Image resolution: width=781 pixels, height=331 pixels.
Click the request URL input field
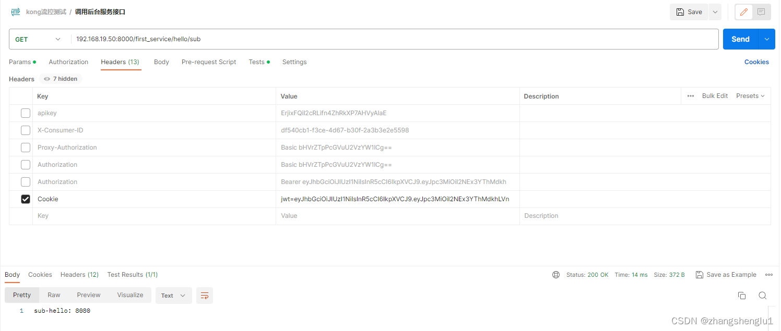pyautogui.click(x=395, y=39)
